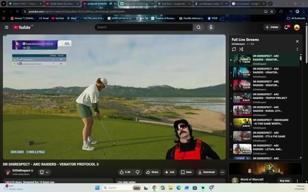
Task: Switch to Daly River Google Maps tab
Action: (x=174, y=4)
